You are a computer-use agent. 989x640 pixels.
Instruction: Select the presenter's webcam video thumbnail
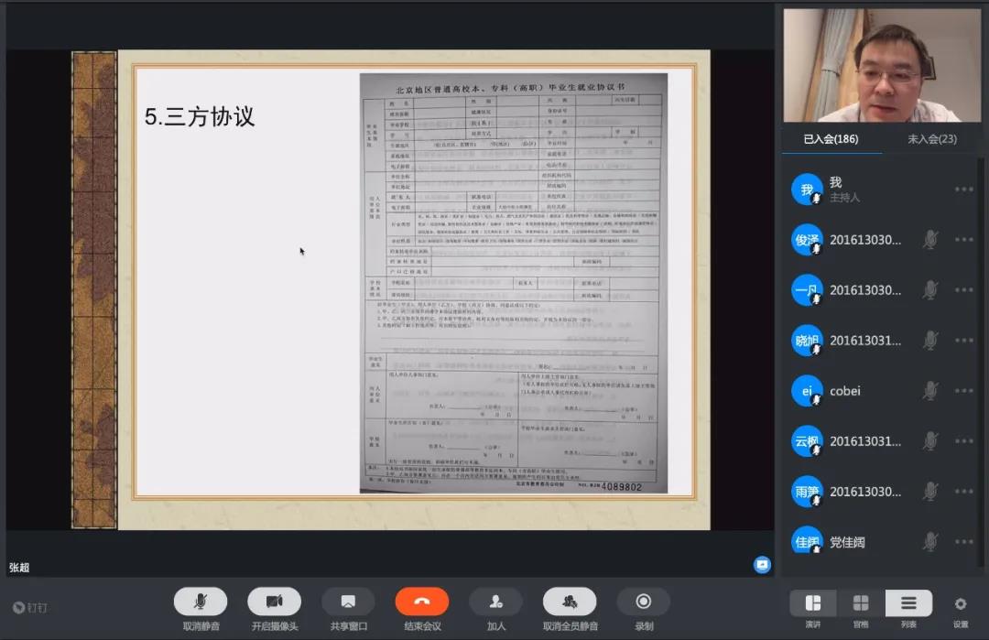(x=882, y=65)
